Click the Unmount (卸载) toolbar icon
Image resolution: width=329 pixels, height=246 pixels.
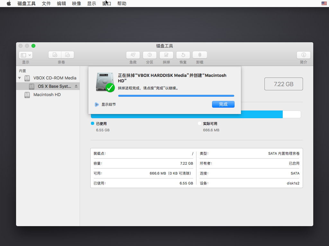point(200,55)
